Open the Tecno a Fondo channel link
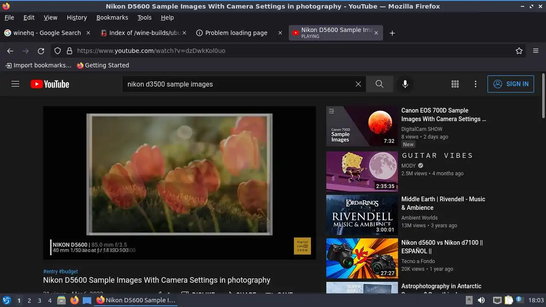The image size is (546, 307). point(418,261)
